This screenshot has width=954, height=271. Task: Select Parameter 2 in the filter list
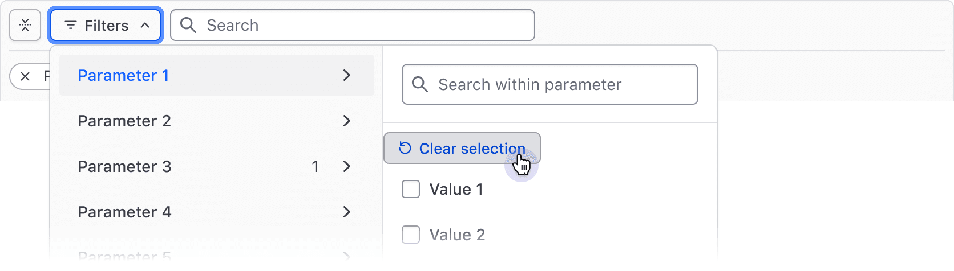point(124,121)
